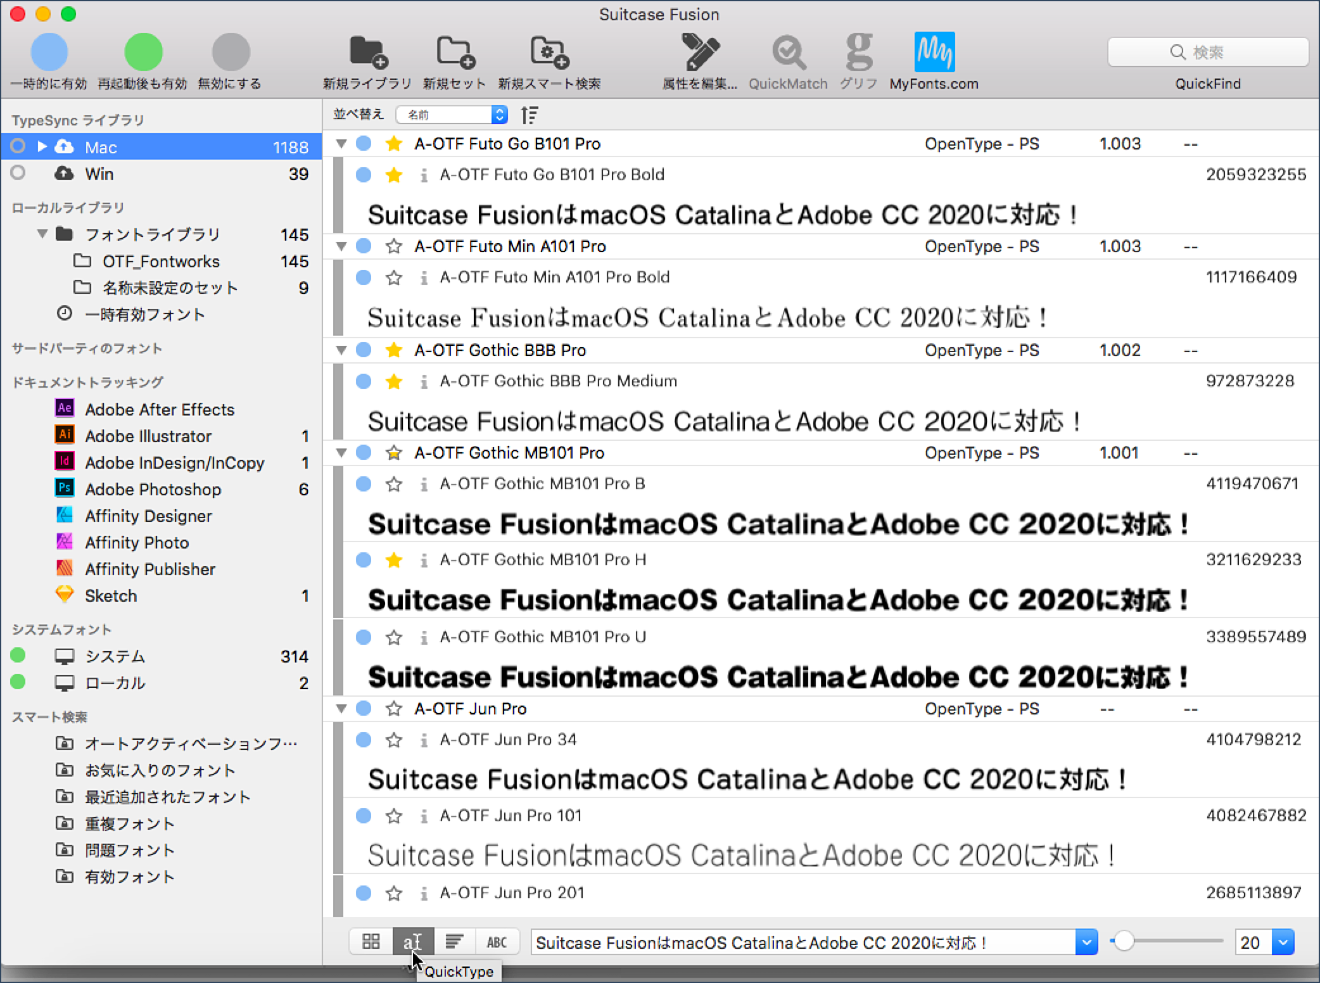Open preview text dropdown arrow
This screenshot has height=983, width=1320.
click(x=1086, y=942)
